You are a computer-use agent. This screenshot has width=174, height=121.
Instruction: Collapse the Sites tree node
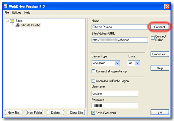coord(7,21)
